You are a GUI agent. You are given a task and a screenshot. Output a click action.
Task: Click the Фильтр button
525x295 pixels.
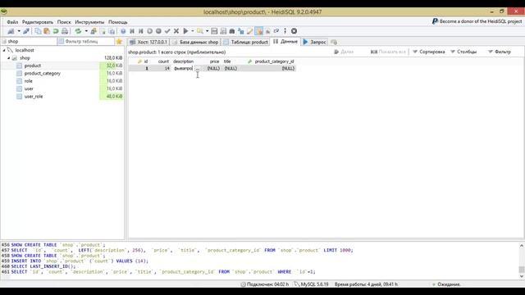point(500,52)
